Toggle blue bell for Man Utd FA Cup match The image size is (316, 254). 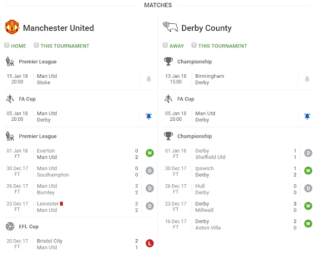coord(149,116)
